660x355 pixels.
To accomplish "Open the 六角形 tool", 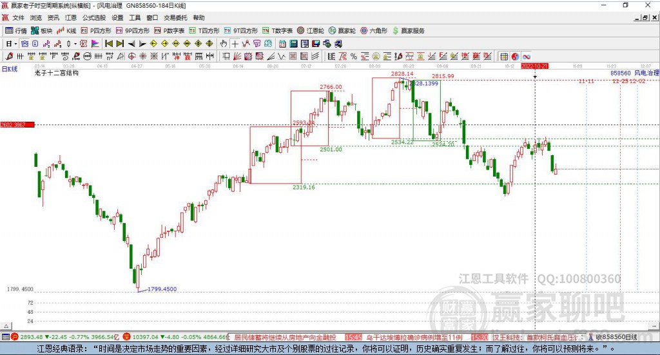I will coord(374,31).
